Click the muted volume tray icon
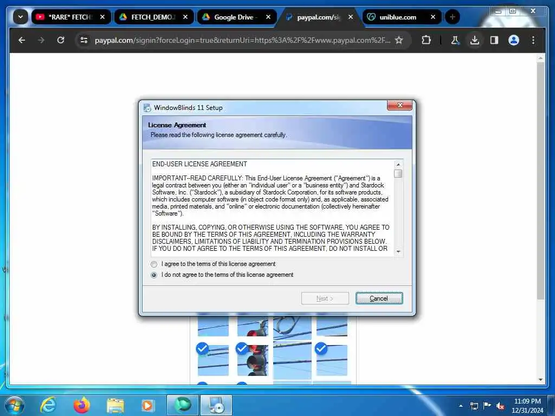 (x=500, y=406)
